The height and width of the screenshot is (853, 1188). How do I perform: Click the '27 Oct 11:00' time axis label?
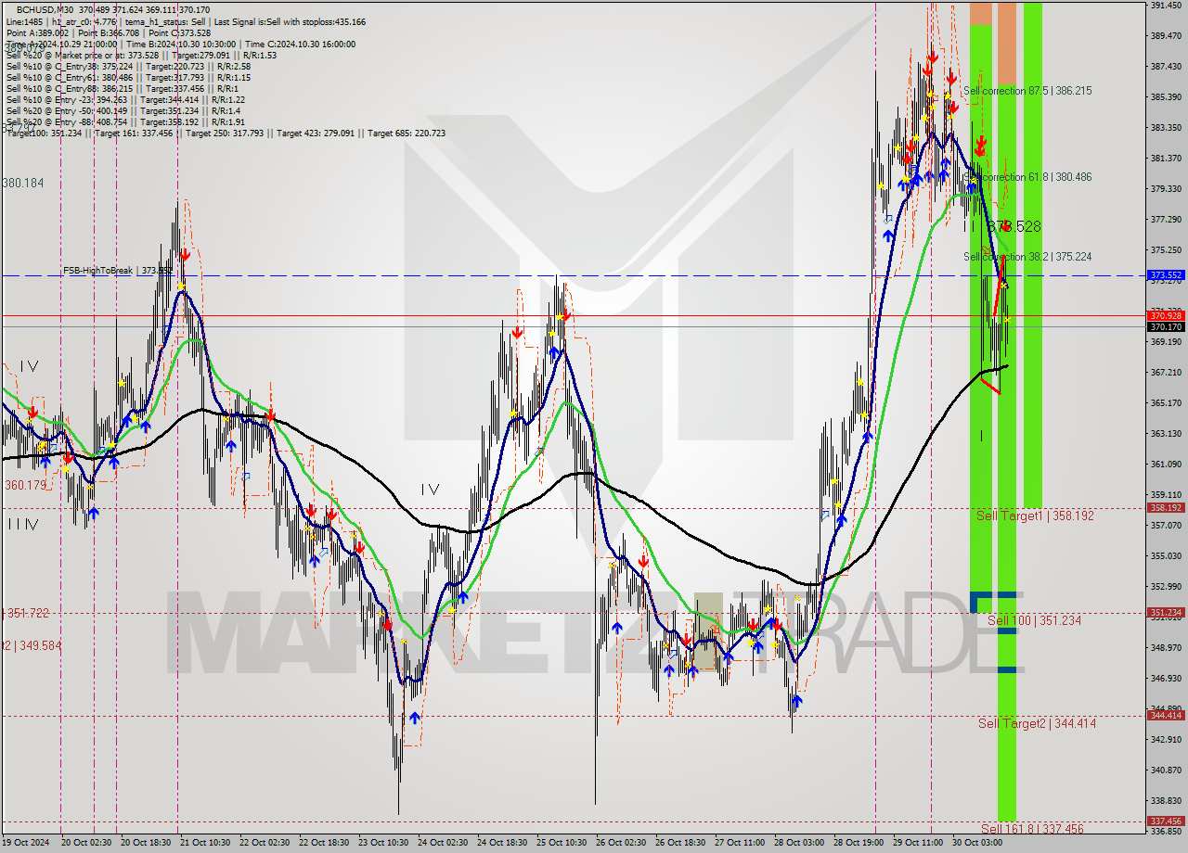(x=740, y=843)
